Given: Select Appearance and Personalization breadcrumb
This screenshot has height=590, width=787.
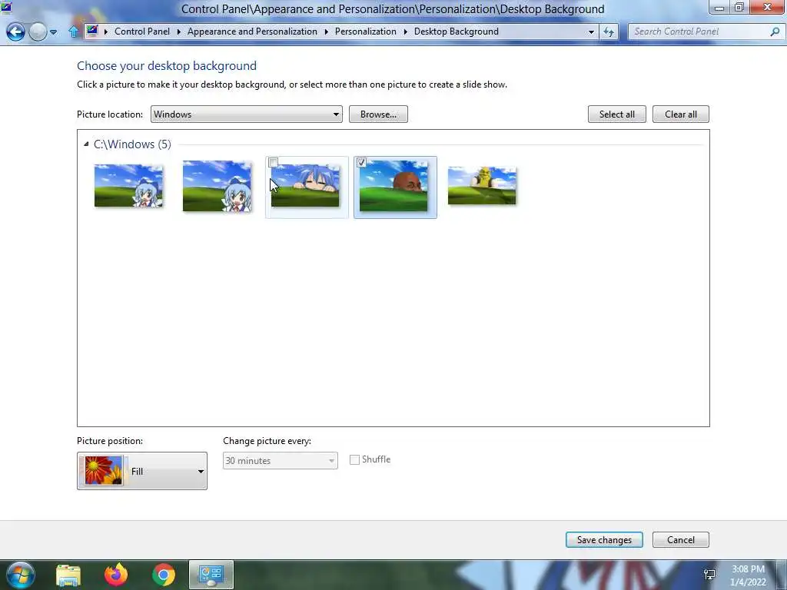Looking at the screenshot, I should coord(252,31).
